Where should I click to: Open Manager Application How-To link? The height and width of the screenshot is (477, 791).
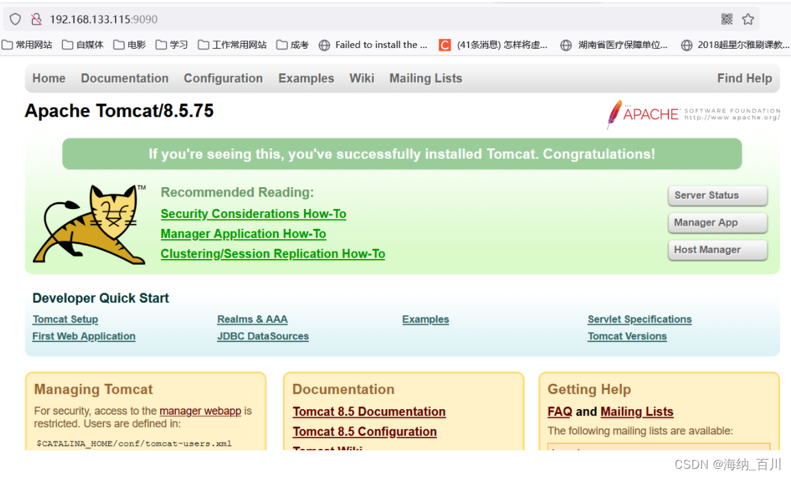click(x=243, y=234)
